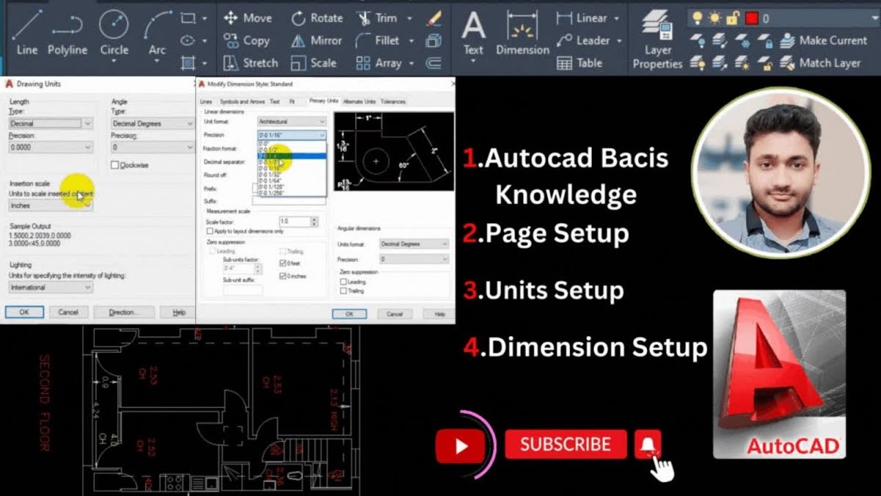The image size is (881, 496).
Task: Switch to the Tolerances tab
Action: (393, 101)
